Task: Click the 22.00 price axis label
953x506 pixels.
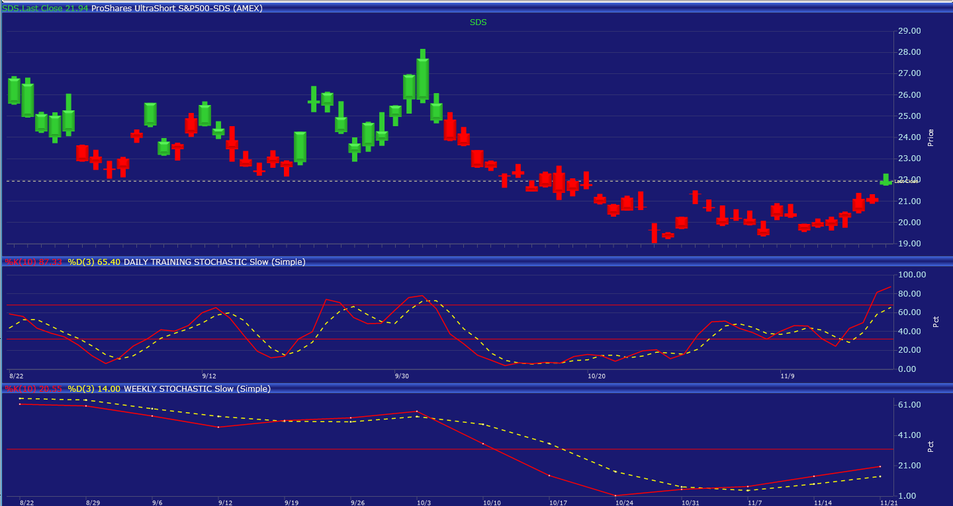Action: tap(909, 180)
